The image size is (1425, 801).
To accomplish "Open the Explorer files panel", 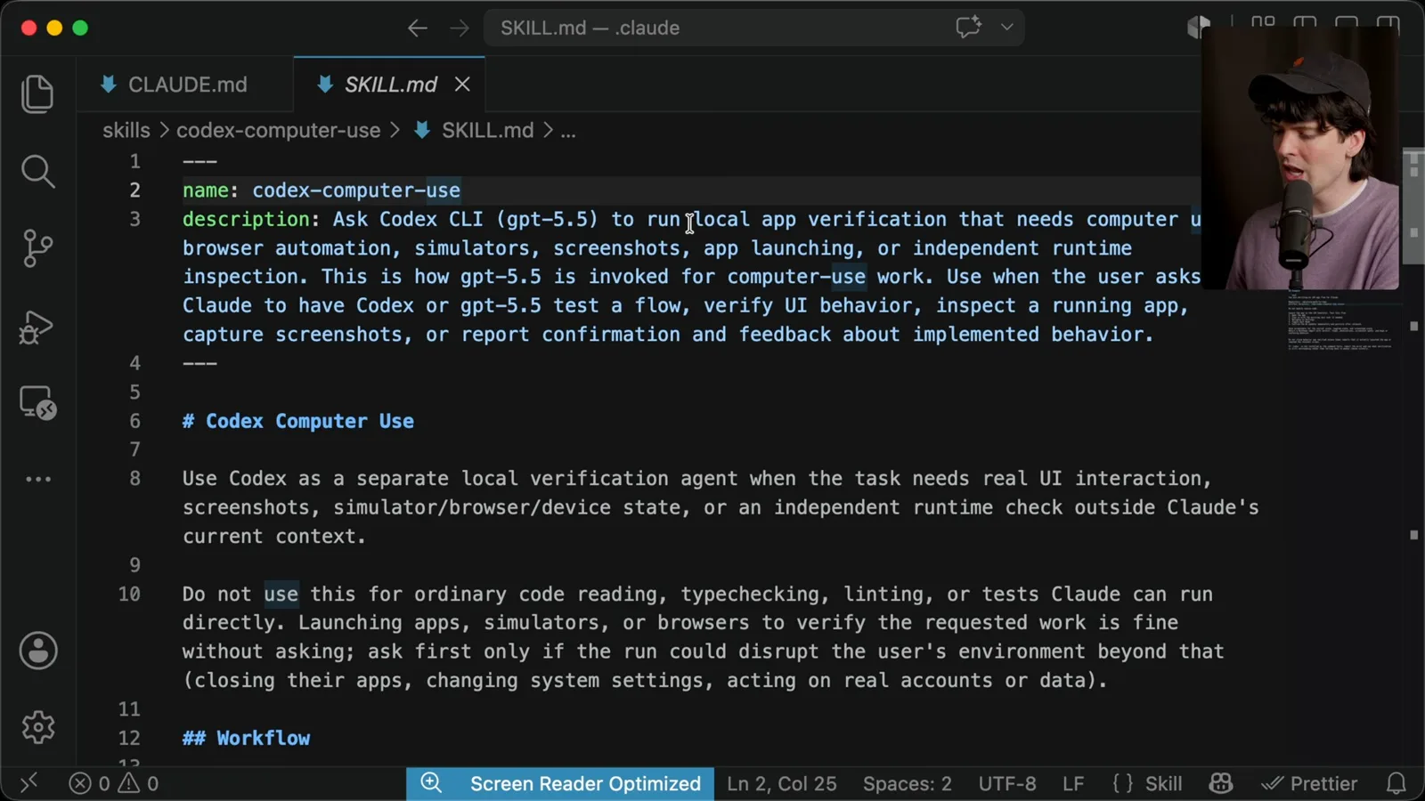I will tap(37, 93).
